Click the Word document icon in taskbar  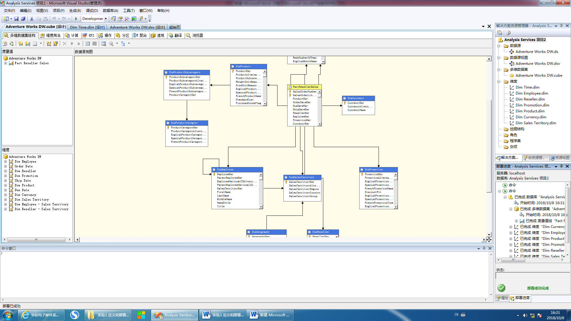click(206, 315)
